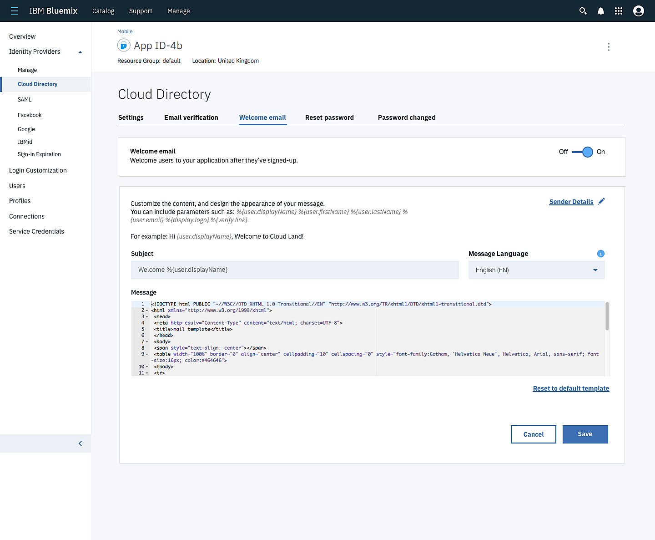Fold code line 9 table tag
Image resolution: width=655 pixels, height=540 pixels.
147,354
